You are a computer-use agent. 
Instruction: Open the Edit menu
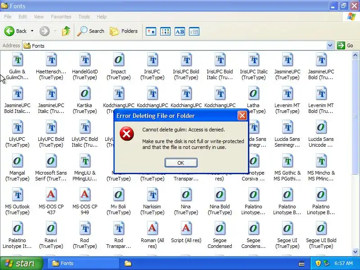[x=22, y=17]
